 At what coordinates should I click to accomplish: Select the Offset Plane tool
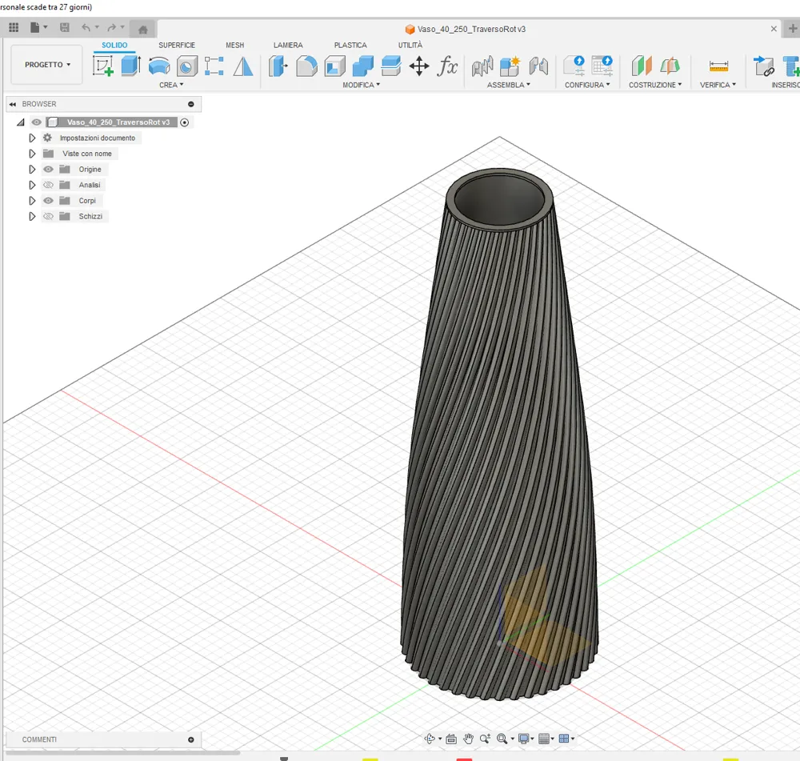click(x=642, y=66)
